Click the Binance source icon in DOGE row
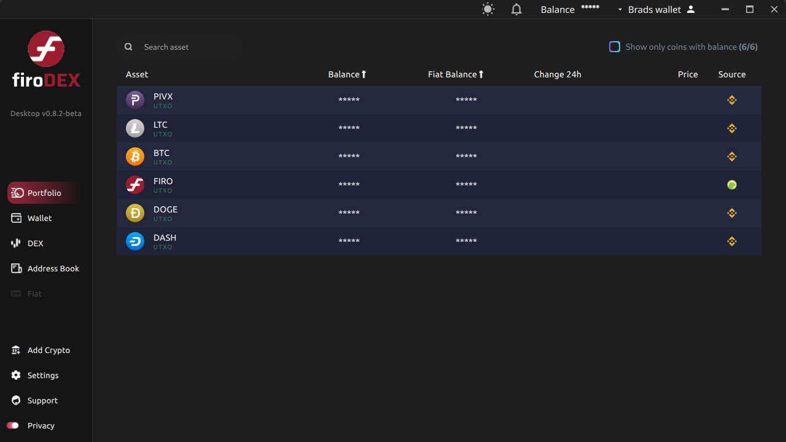This screenshot has width=786, height=442. point(732,213)
